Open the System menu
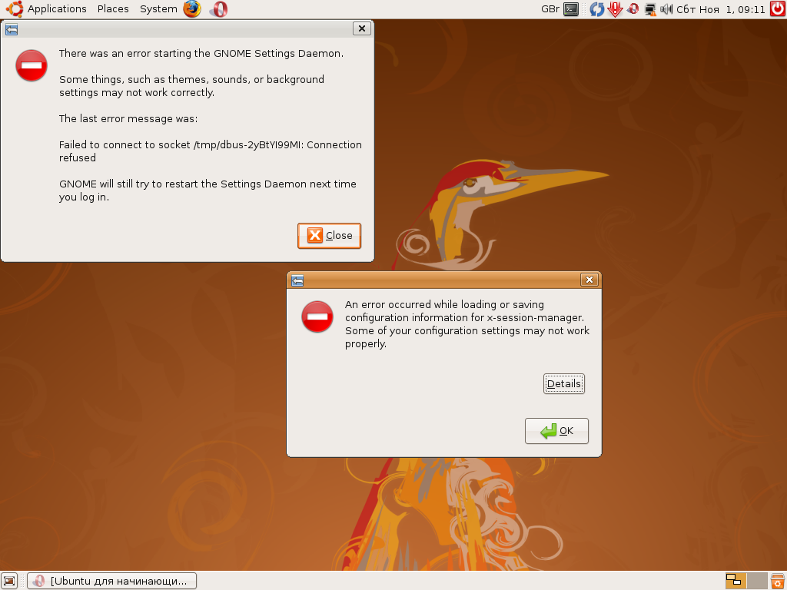 click(x=158, y=9)
